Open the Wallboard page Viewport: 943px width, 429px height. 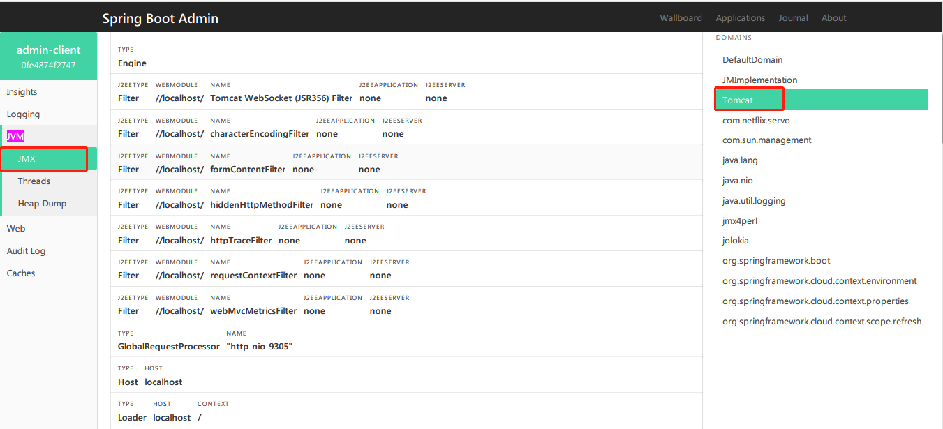[681, 18]
